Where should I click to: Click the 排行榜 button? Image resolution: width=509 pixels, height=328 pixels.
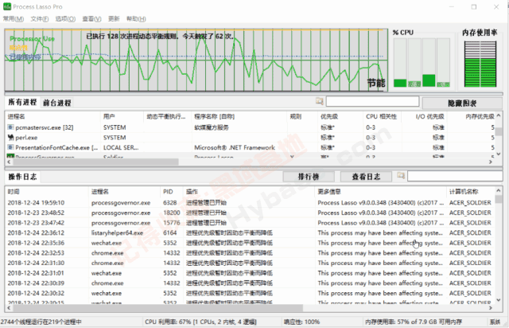click(309, 177)
